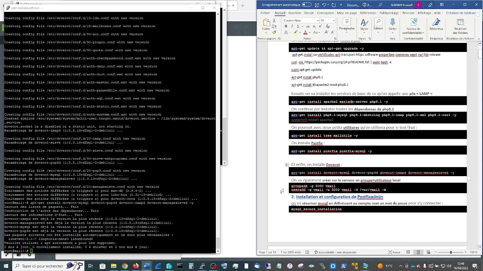The image size is (483, 271).
Task: Click the Coller paste icon
Action: point(266,23)
